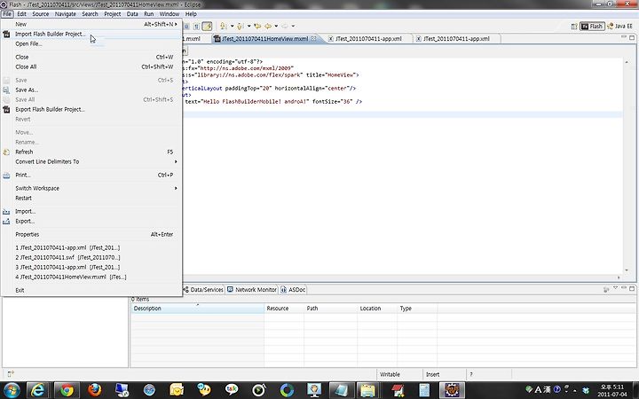Open Next Annotation dropdown arrow
The height and width of the screenshot is (399, 639).
[232, 26]
